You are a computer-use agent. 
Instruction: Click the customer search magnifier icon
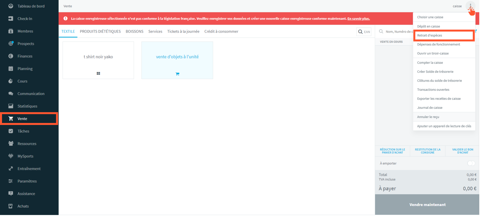381,31
